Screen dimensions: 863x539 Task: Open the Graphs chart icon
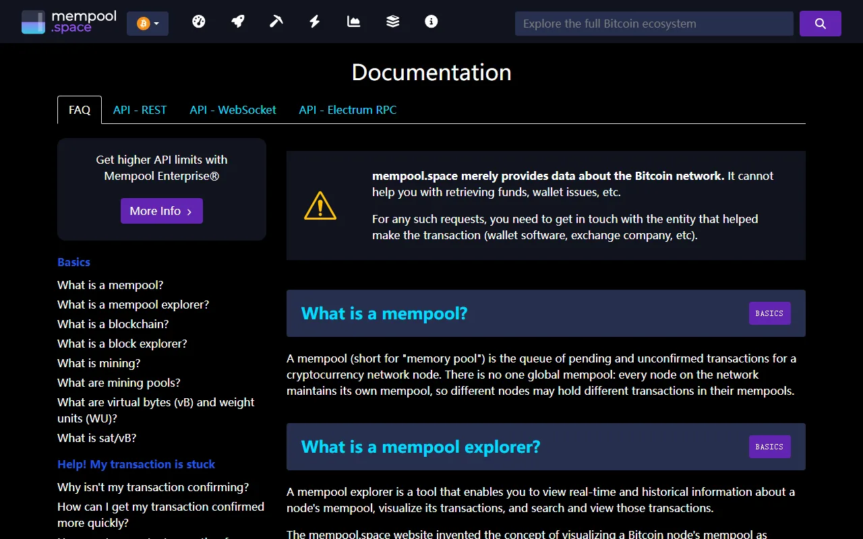point(353,22)
